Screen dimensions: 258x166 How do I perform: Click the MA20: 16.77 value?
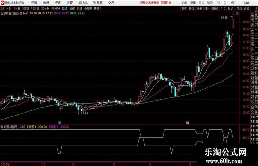[x=61, y=13]
